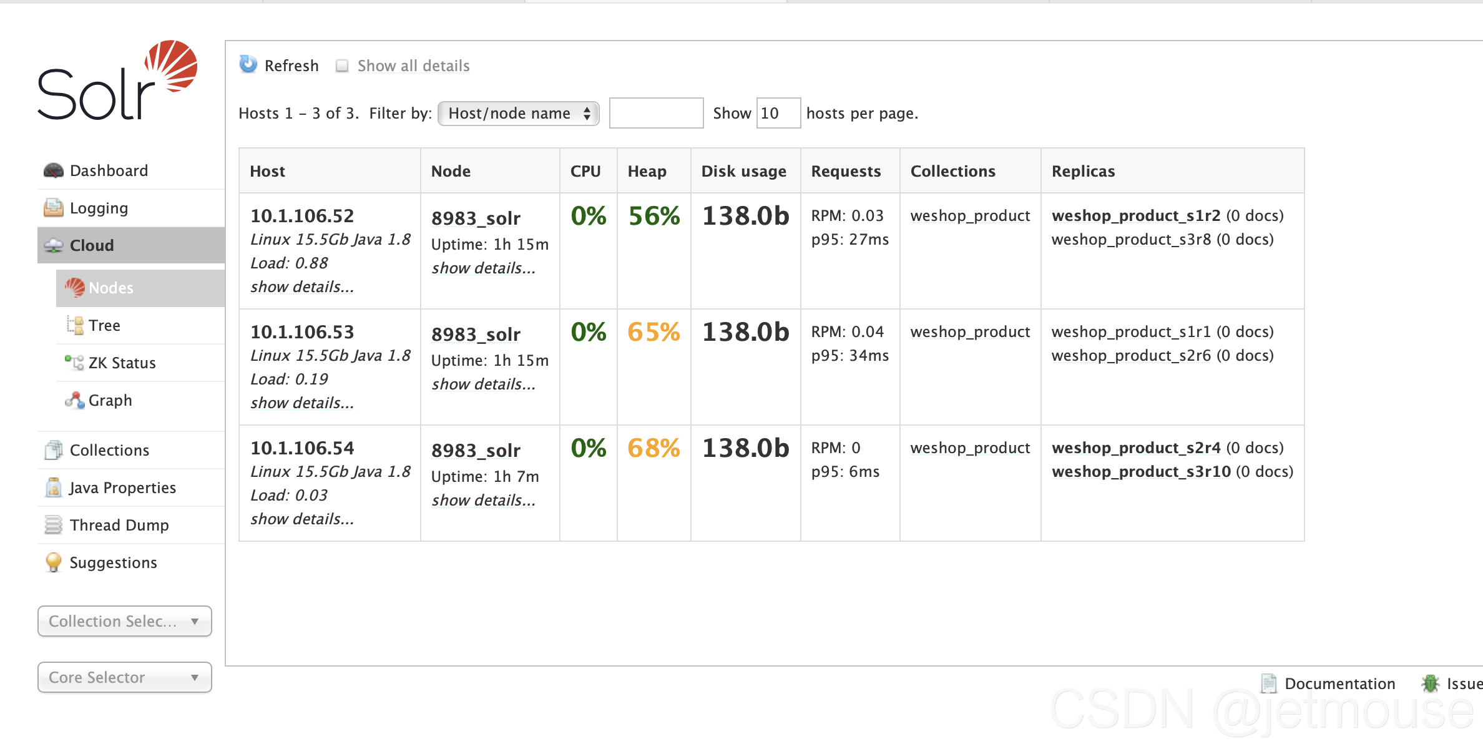This screenshot has height=744, width=1483.
Task: Click the empty filter text field
Action: tap(656, 114)
